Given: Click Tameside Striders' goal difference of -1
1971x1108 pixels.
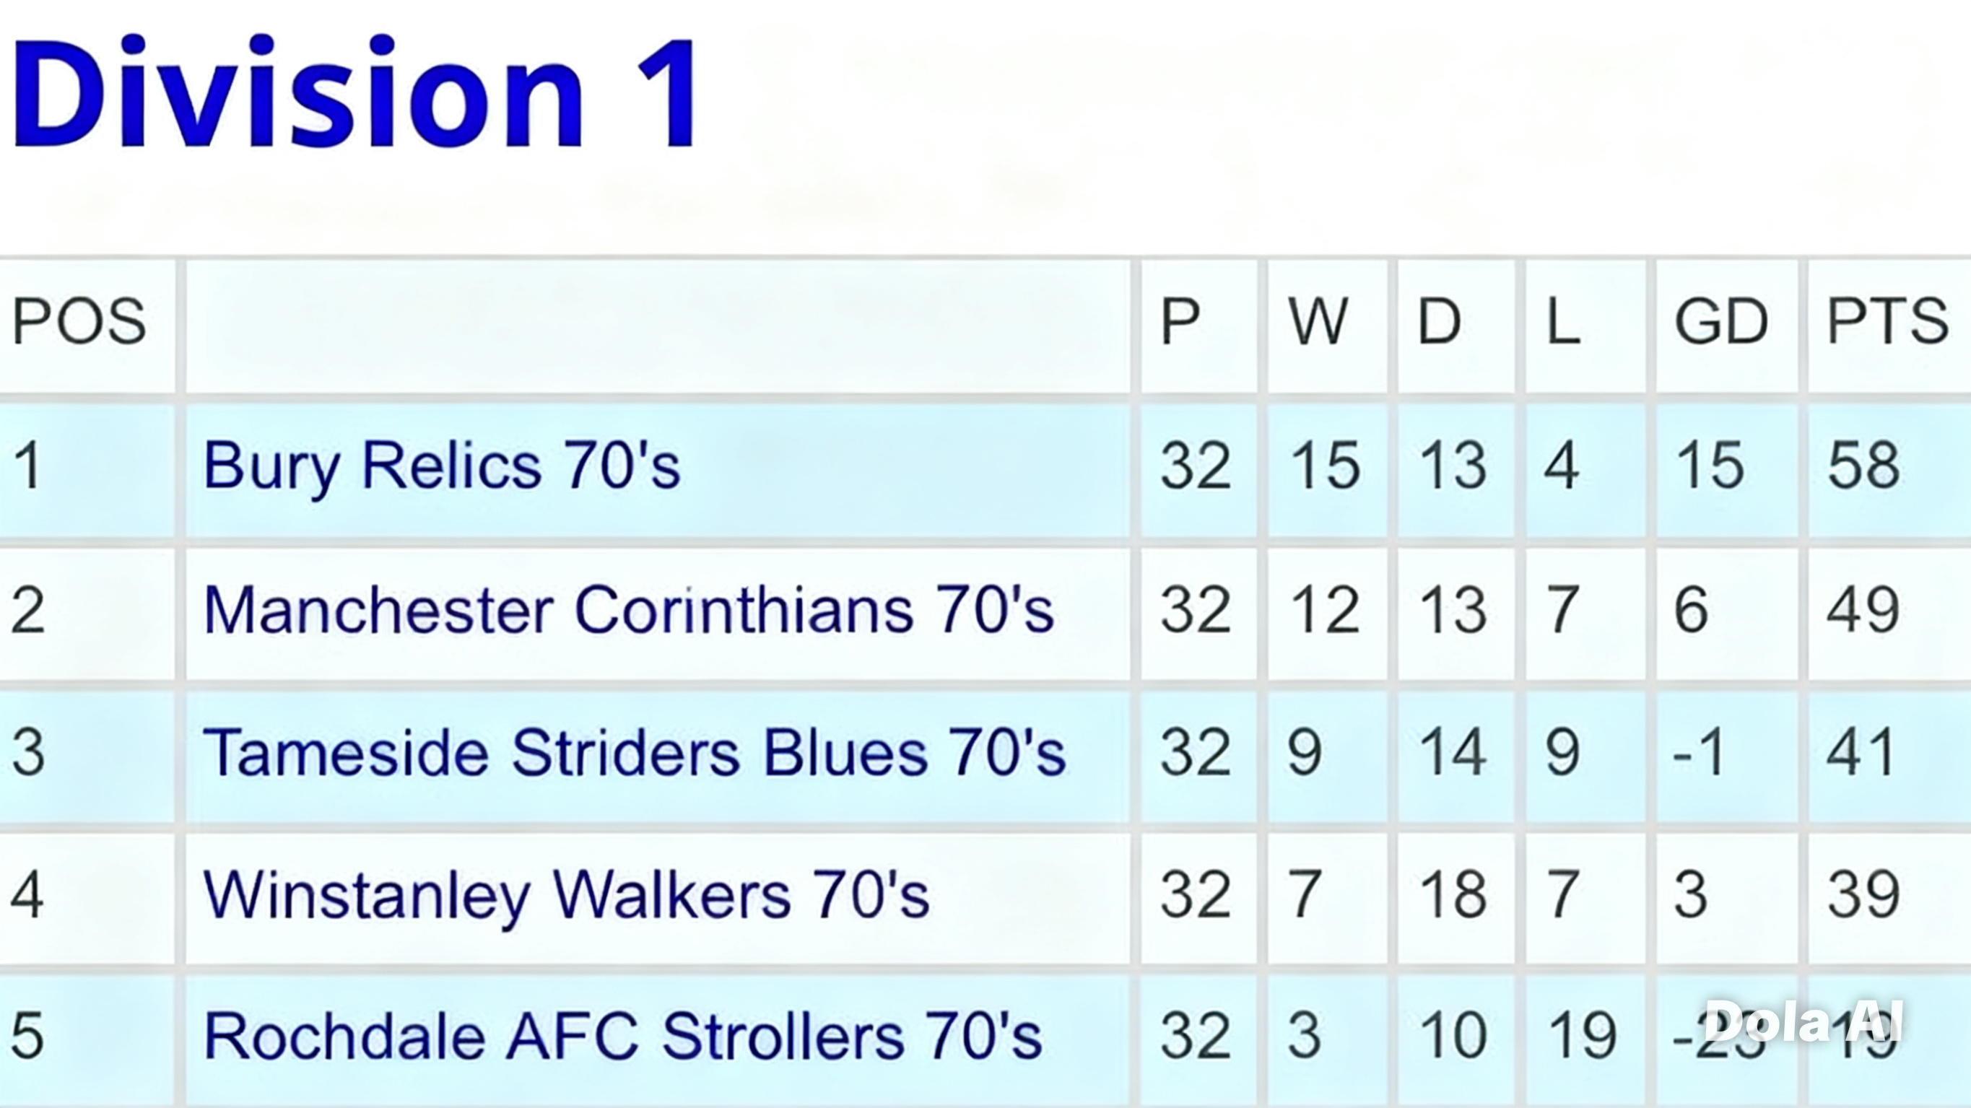Looking at the screenshot, I should [x=1700, y=752].
